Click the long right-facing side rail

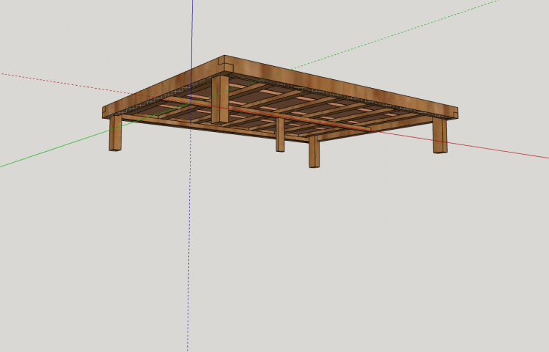tap(344, 87)
